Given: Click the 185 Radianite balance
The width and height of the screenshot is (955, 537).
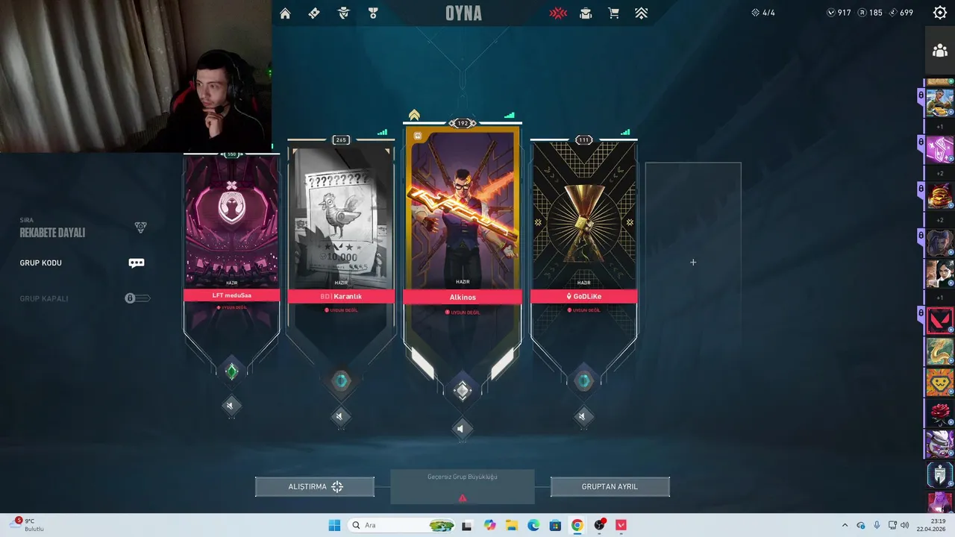Looking at the screenshot, I should tap(870, 13).
